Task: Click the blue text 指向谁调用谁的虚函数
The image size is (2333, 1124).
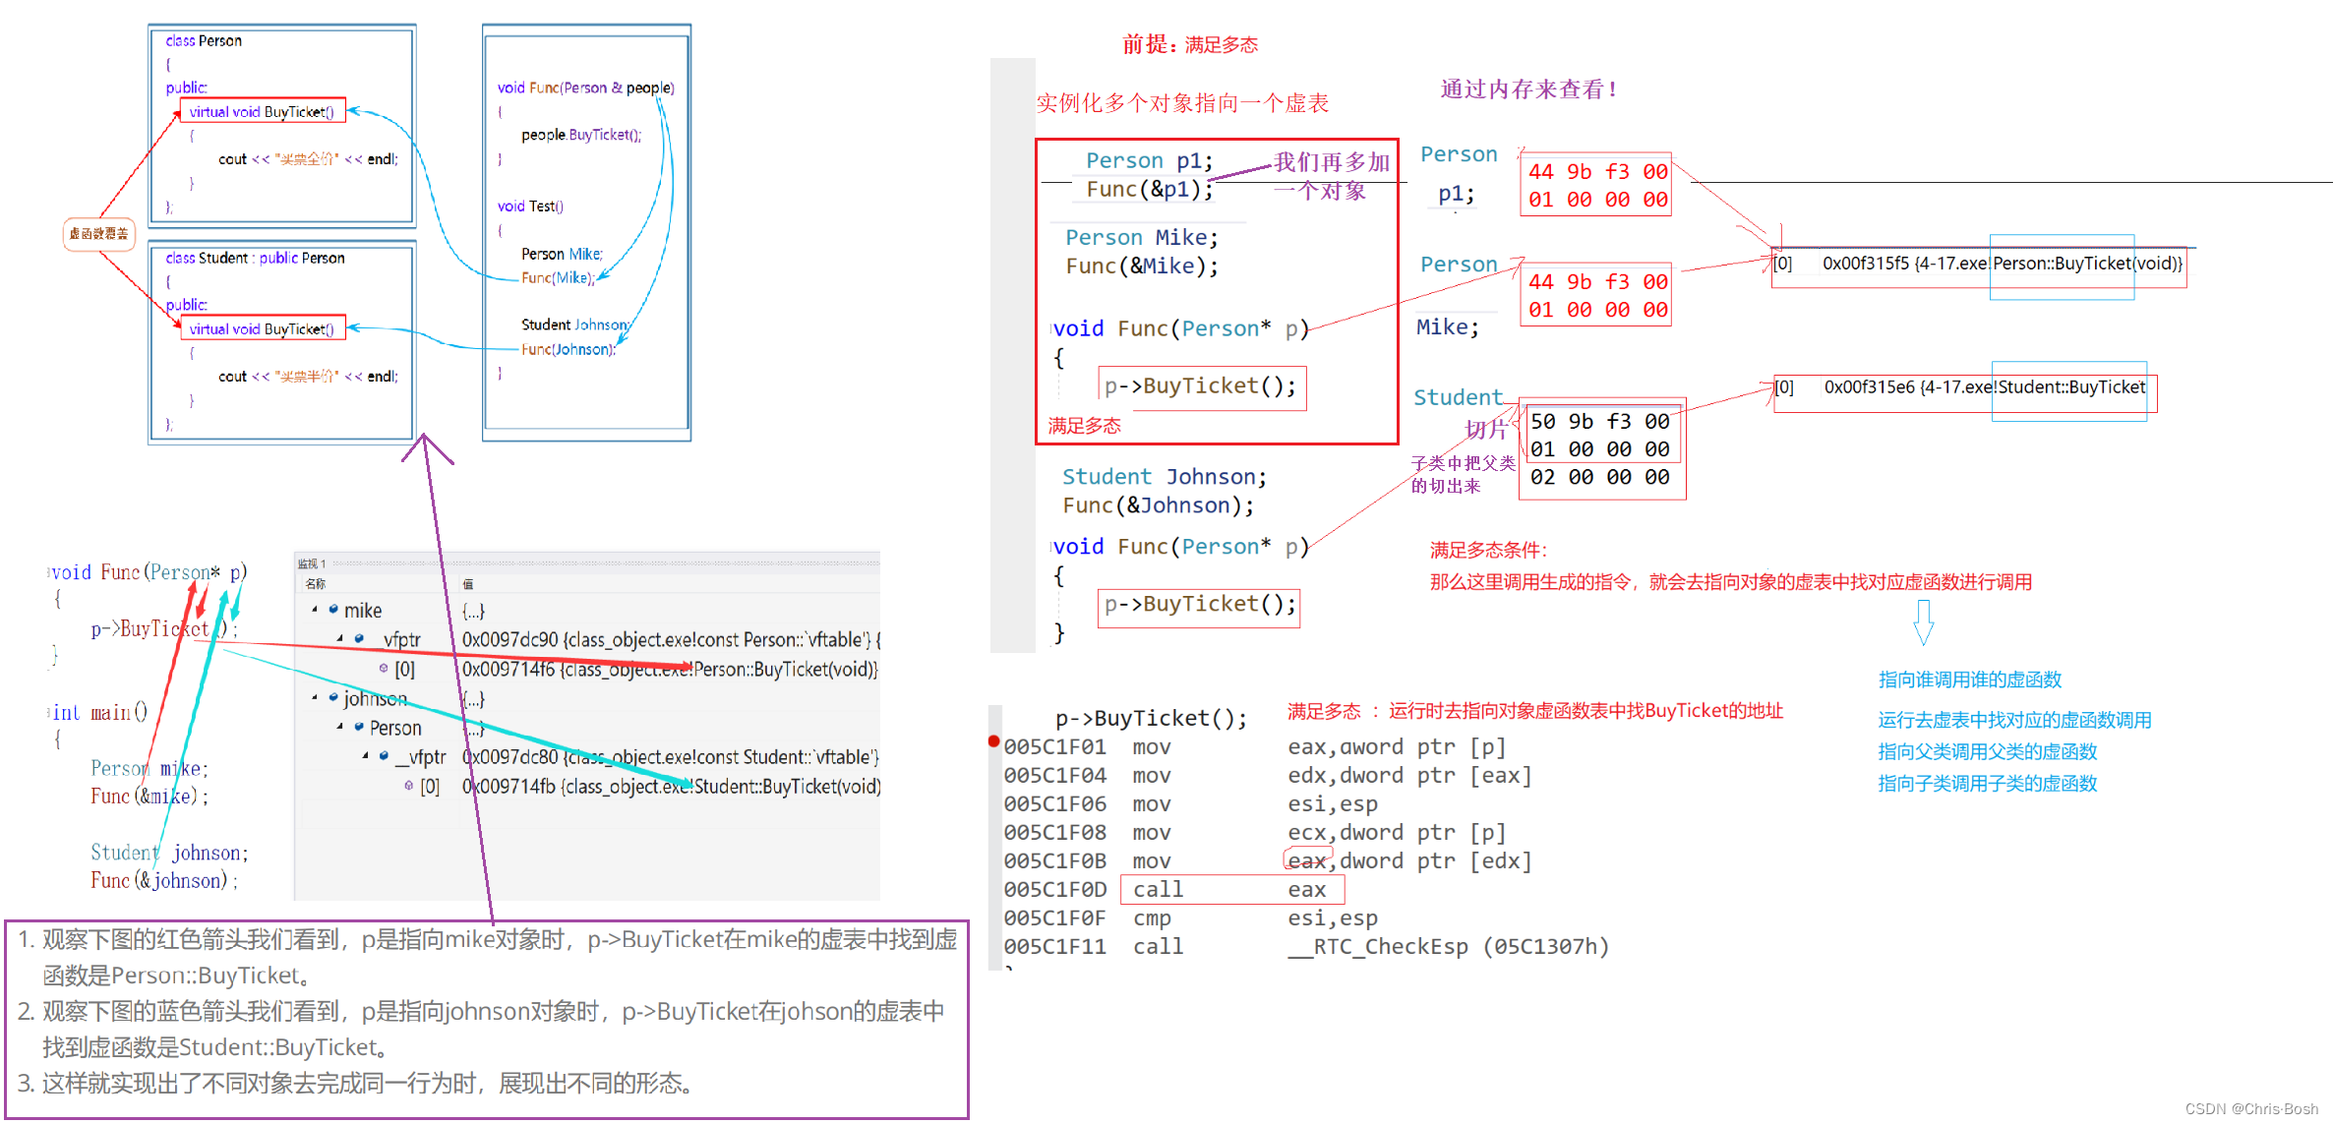Action: tap(1970, 680)
